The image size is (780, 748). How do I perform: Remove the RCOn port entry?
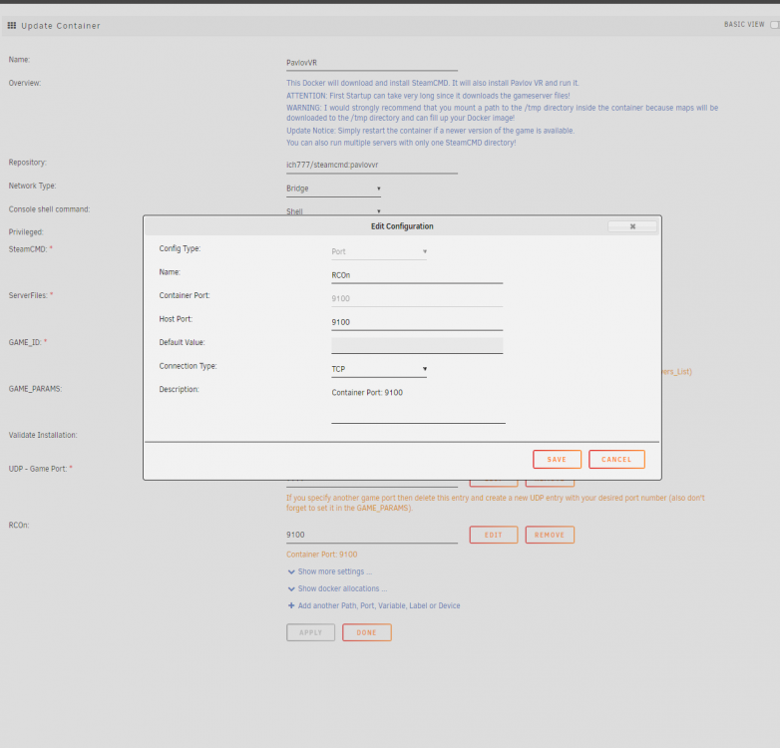pos(550,535)
